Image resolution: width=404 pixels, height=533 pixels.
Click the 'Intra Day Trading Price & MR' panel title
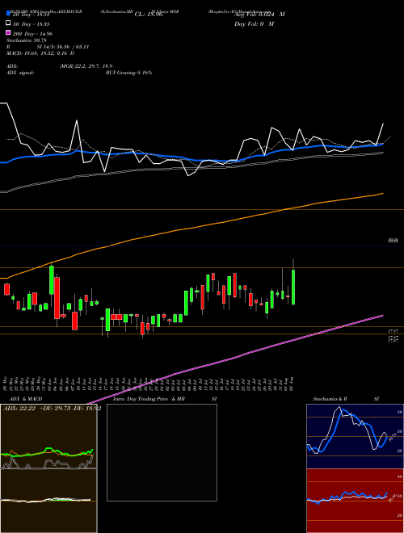pyautogui.click(x=149, y=399)
